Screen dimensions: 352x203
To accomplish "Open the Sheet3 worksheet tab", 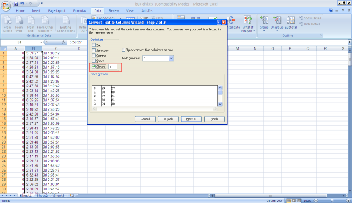I will click(59, 196).
